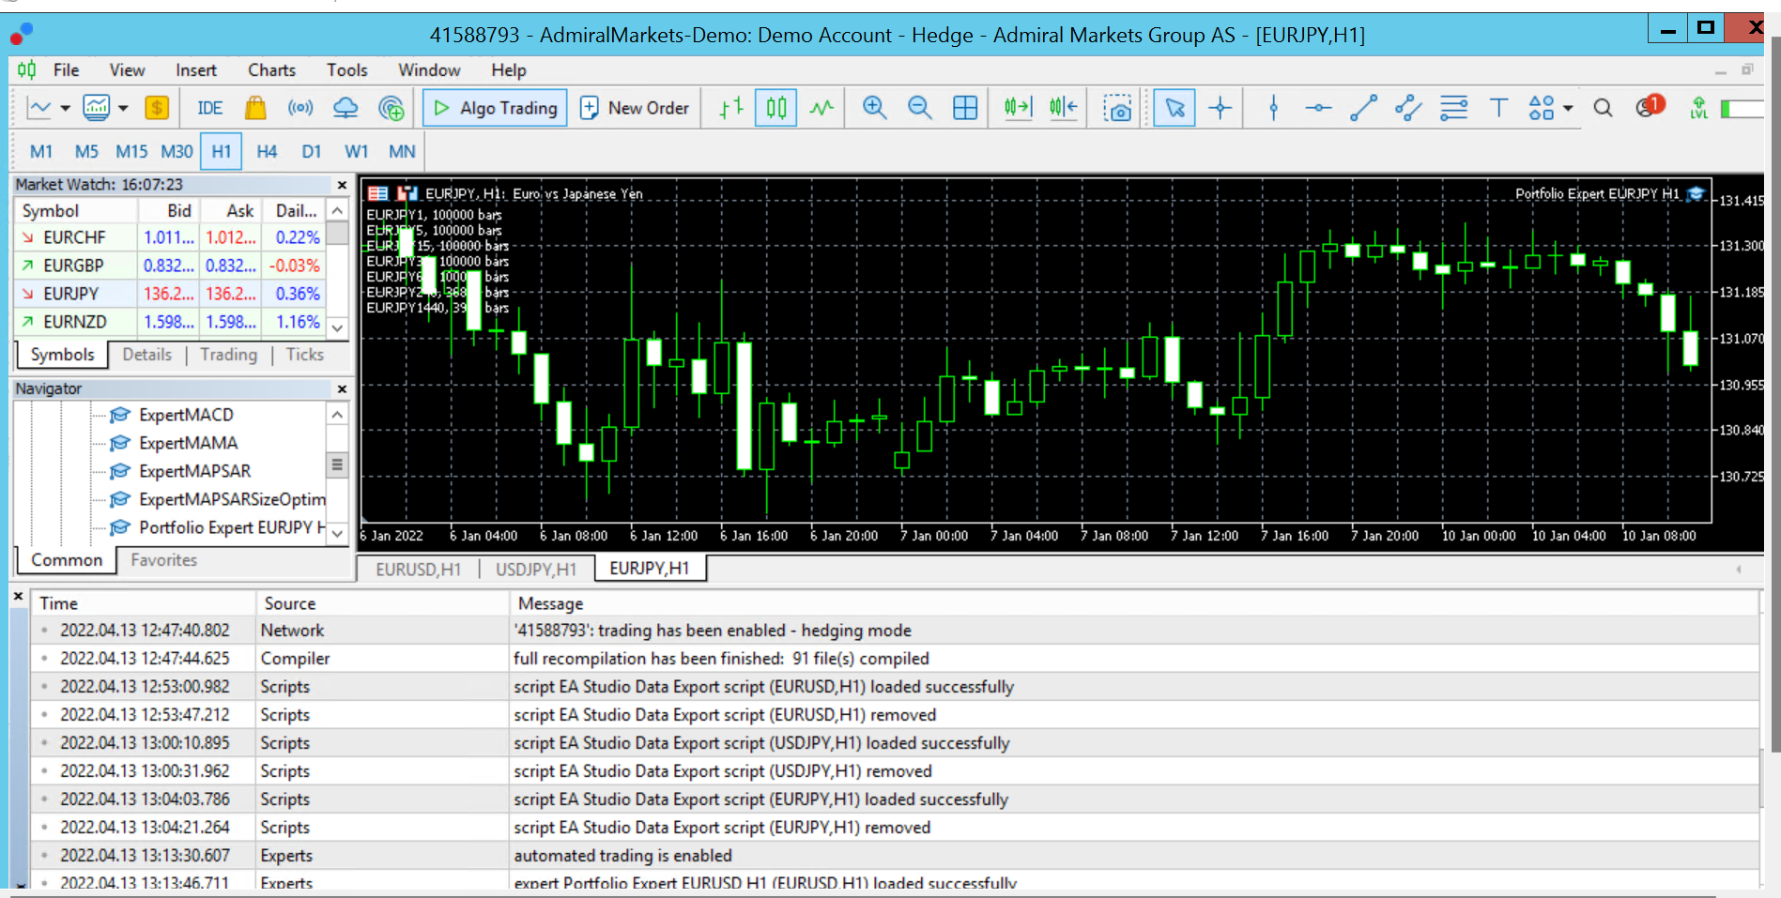This screenshot has width=1781, height=898.
Task: Switch to the EURUSD,H1 chart tab
Action: tap(418, 569)
